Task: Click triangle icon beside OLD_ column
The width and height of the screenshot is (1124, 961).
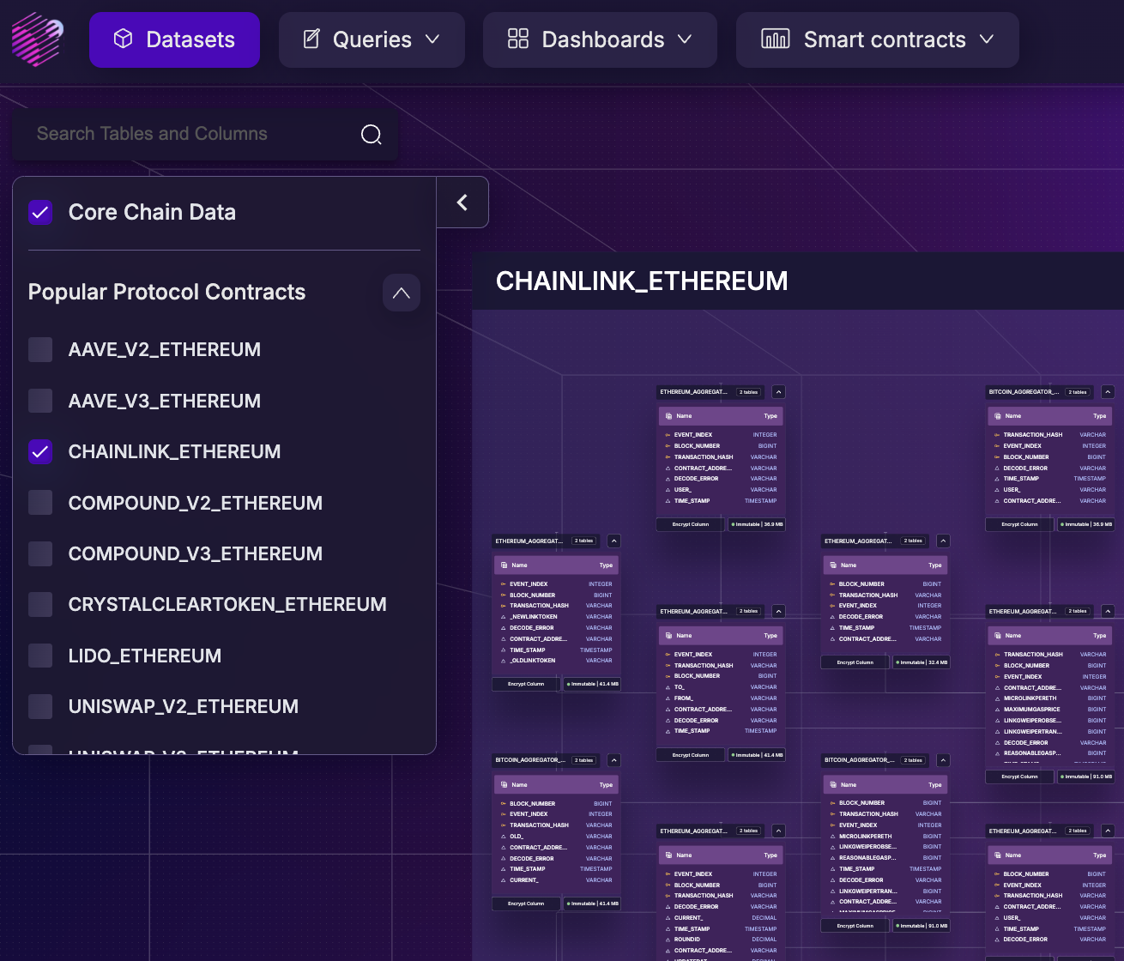Action: pyautogui.click(x=504, y=837)
